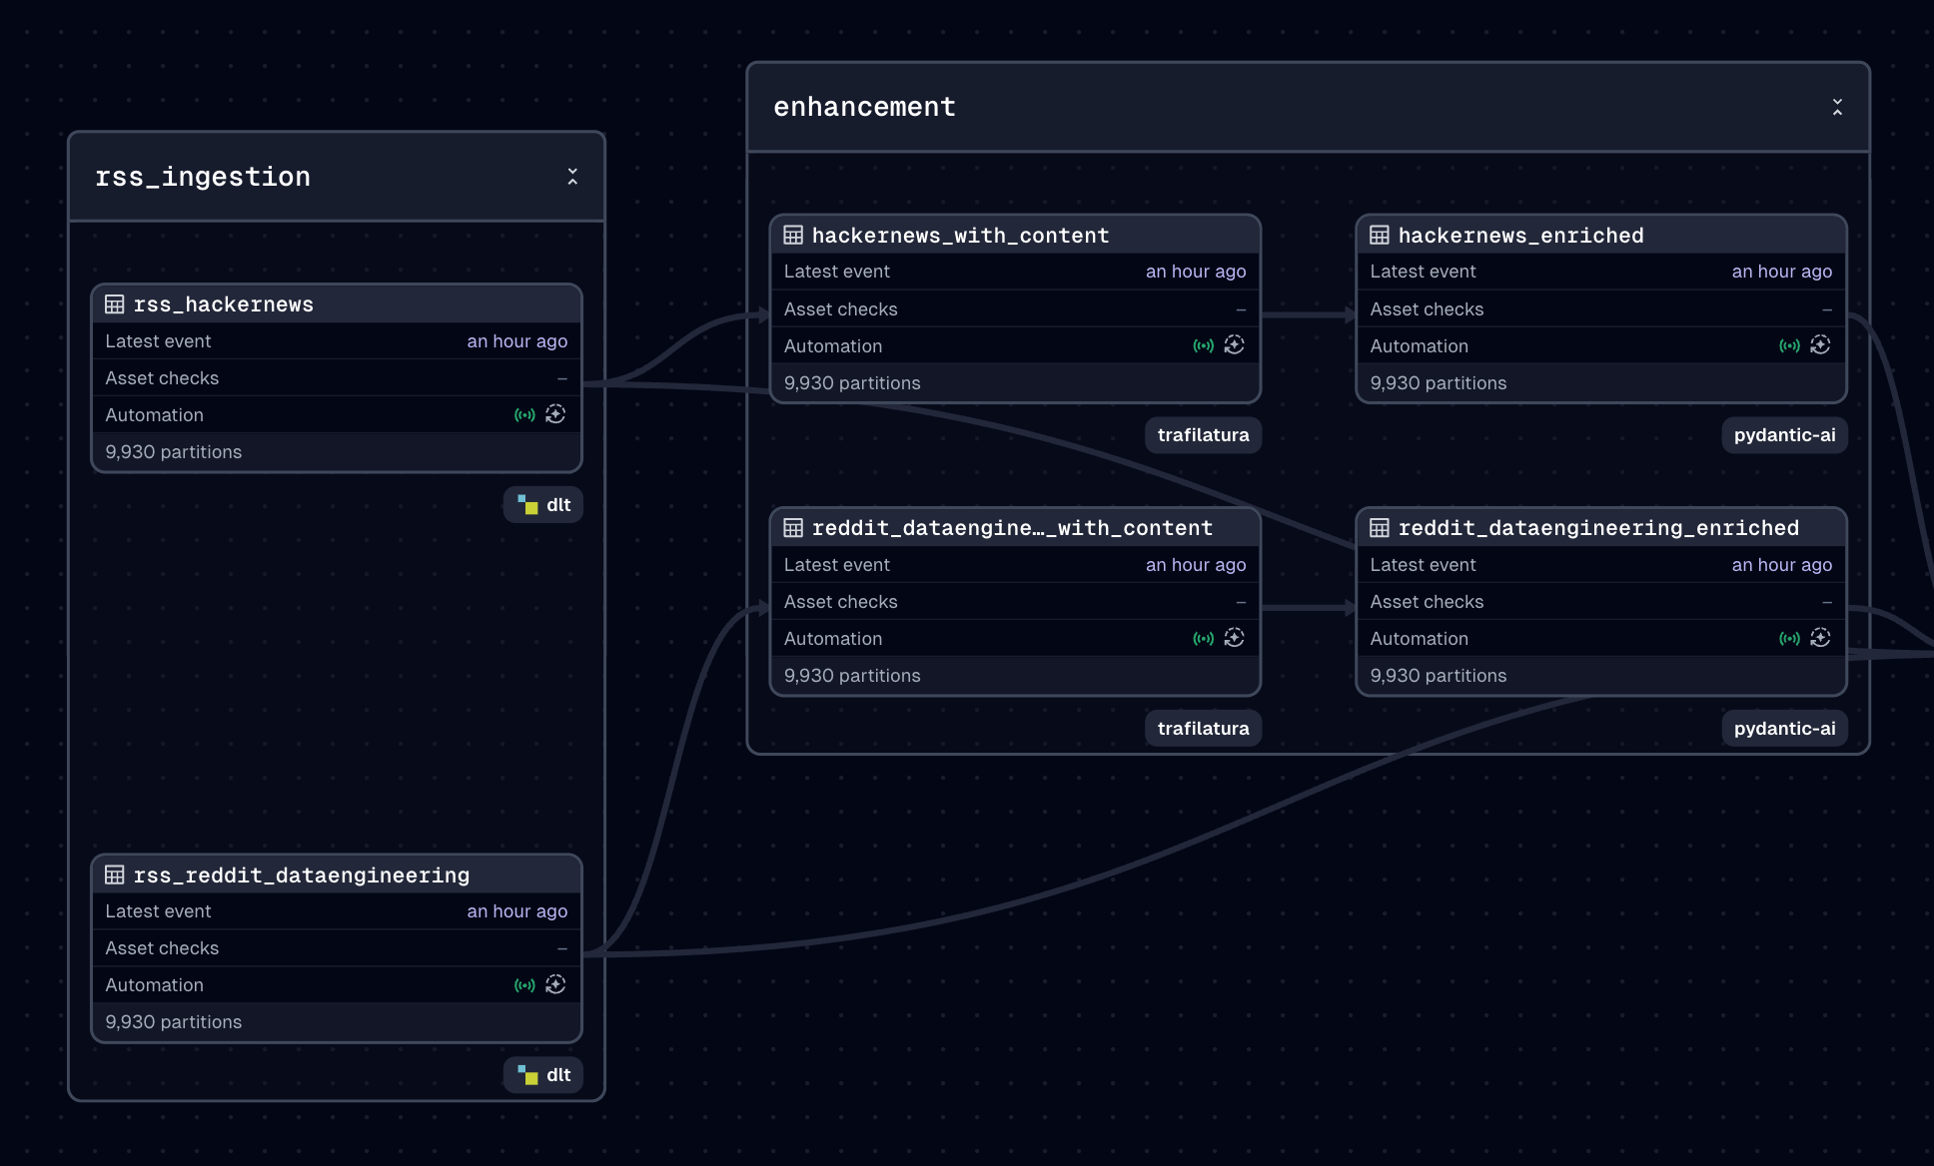Click the hackernews_enriched automation sensor icon
The width and height of the screenshot is (1934, 1166).
(x=1789, y=345)
